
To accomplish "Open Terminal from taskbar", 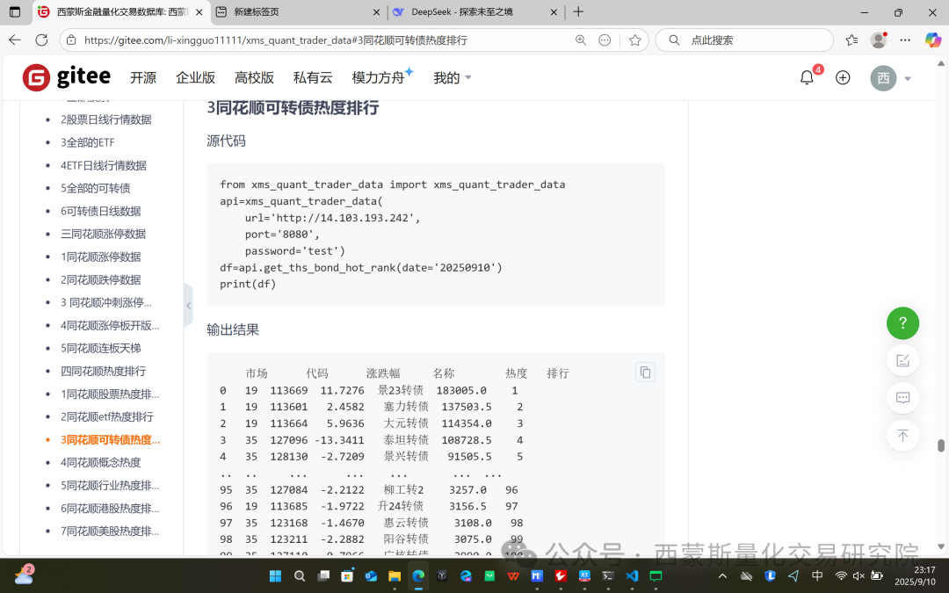I will click(x=608, y=575).
